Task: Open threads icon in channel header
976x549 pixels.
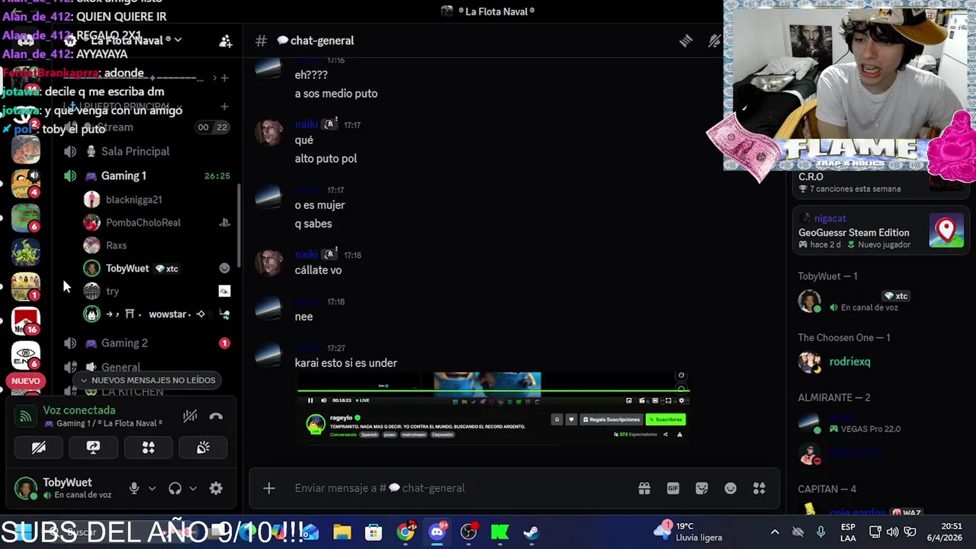Action: [x=685, y=40]
